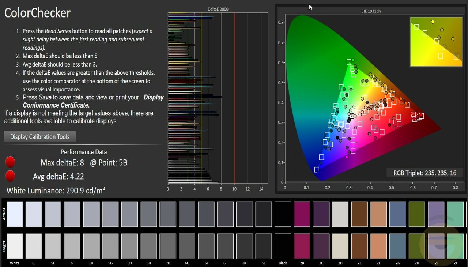Select the Target swatch for patch 5I
468x267 pixels.
click(206, 247)
